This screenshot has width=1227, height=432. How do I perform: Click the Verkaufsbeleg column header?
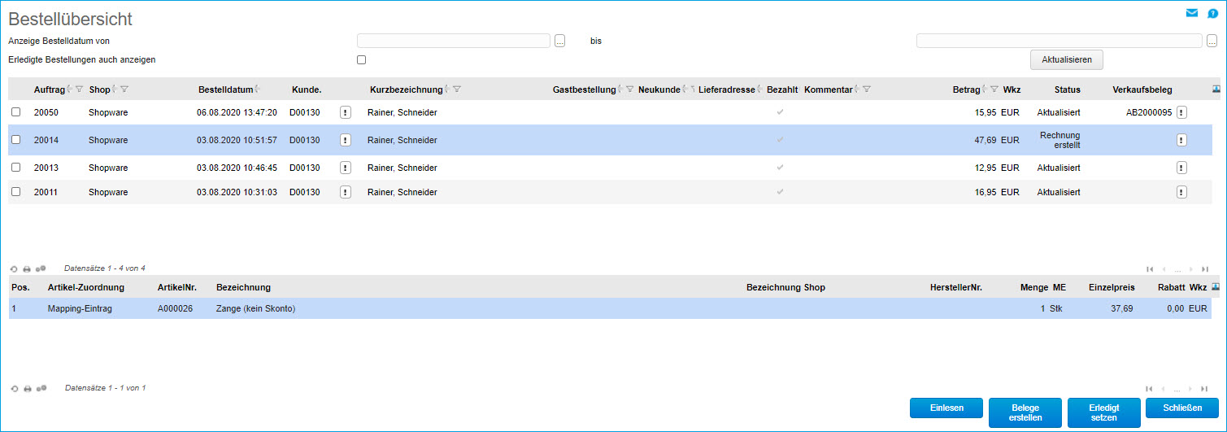tap(1142, 89)
